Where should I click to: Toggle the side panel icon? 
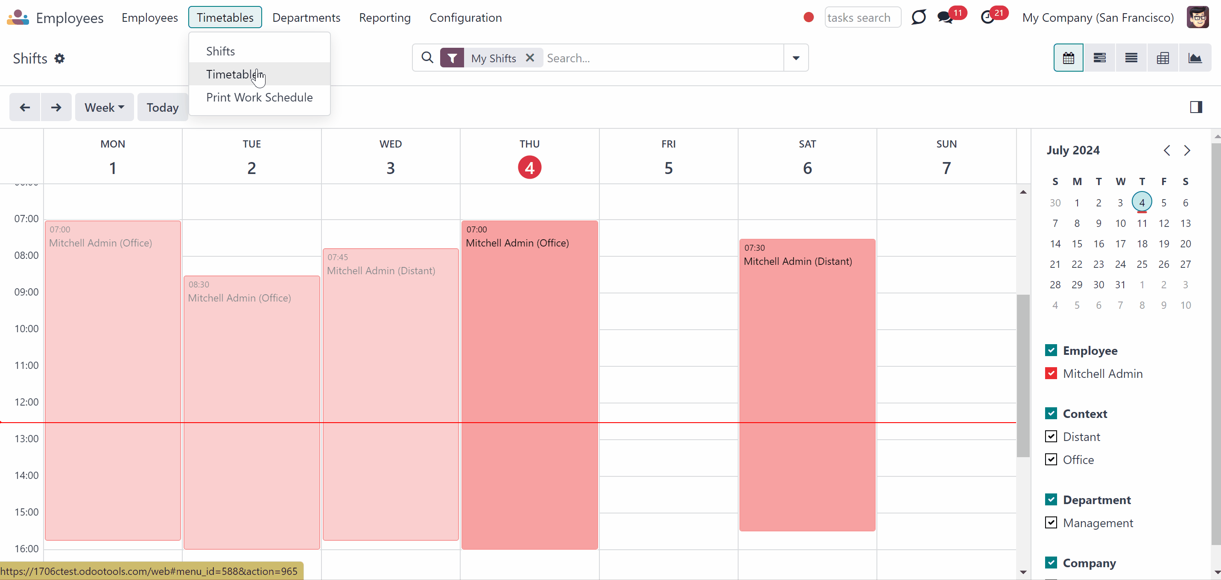[x=1196, y=107]
